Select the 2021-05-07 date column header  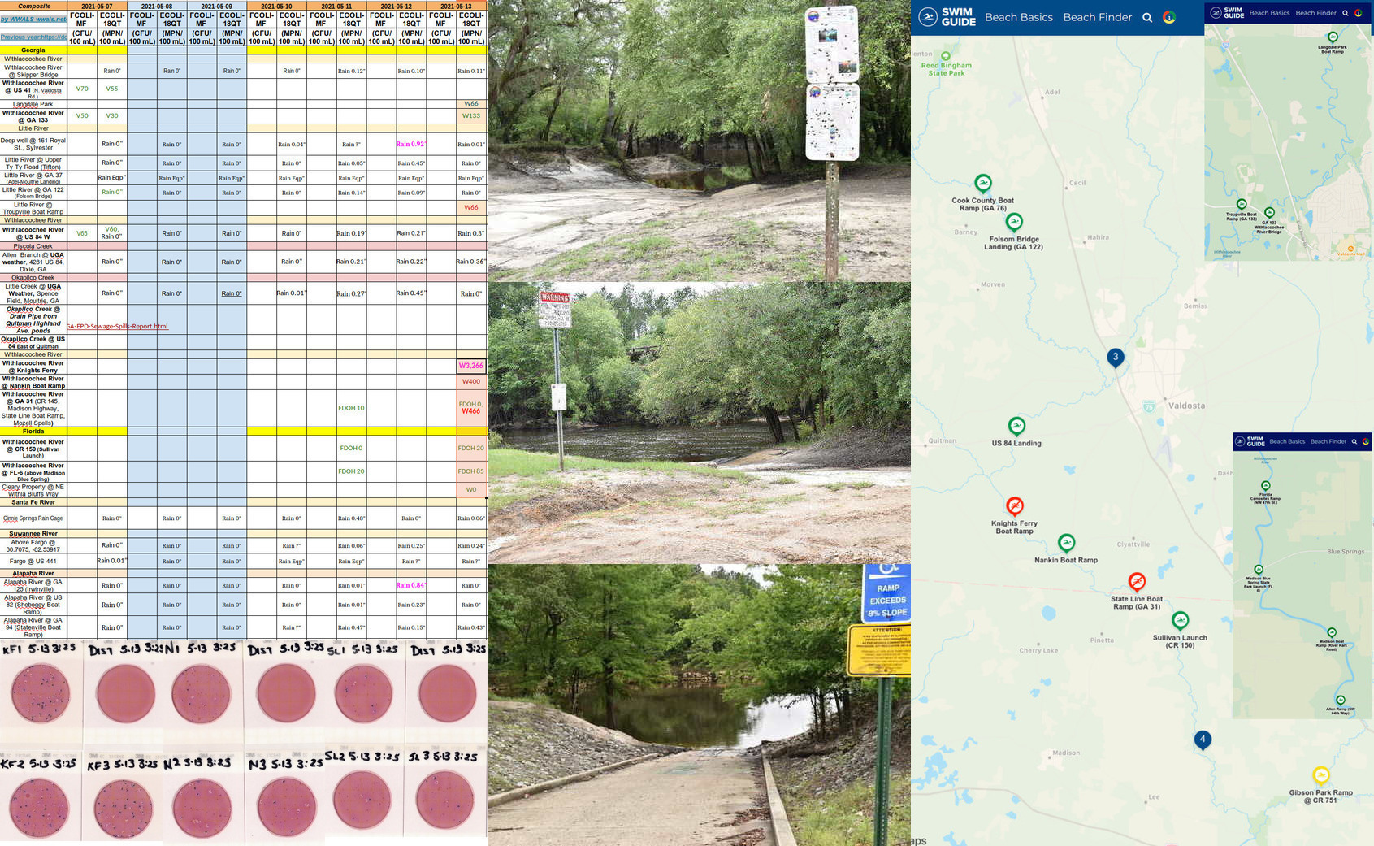pos(97,6)
